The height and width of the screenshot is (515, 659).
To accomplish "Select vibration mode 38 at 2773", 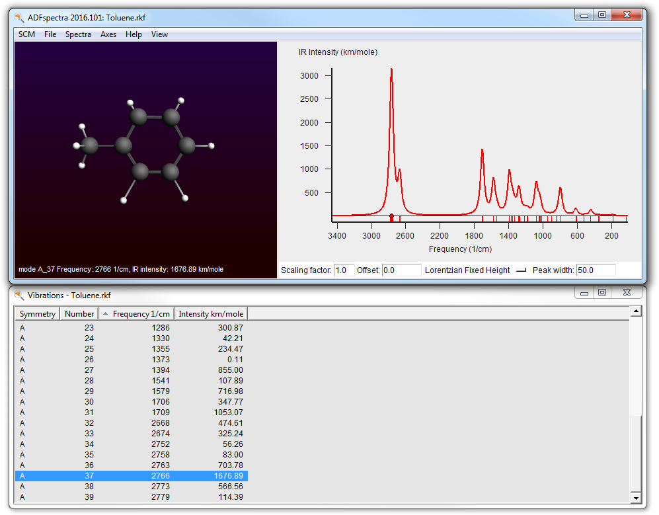I will click(x=131, y=487).
